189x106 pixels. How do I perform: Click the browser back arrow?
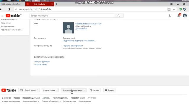(1, 9)
